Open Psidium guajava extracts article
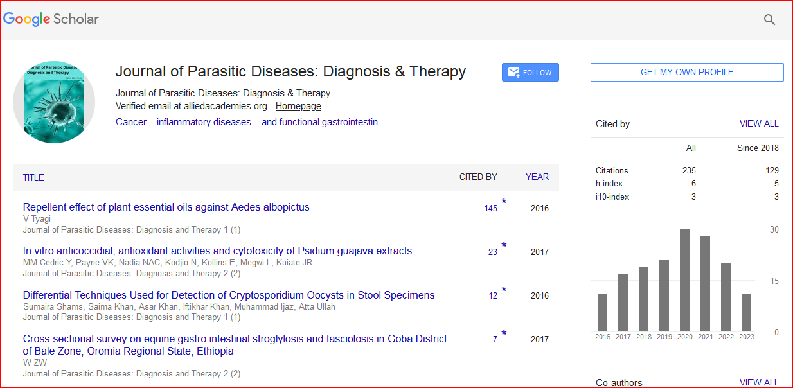The image size is (793, 388). [x=217, y=251]
